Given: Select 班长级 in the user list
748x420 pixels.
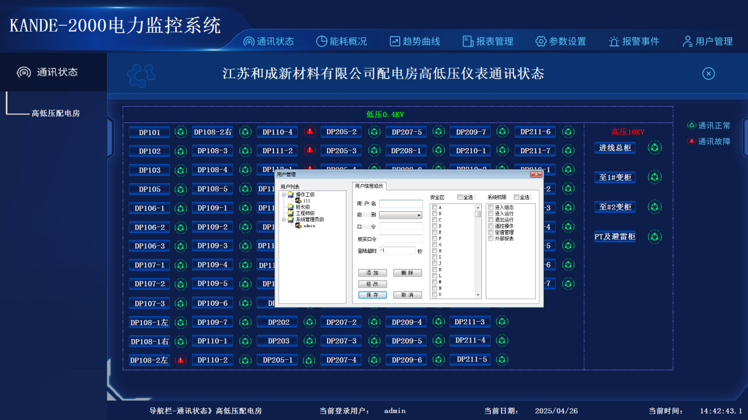Looking at the screenshot, I should (x=303, y=207).
